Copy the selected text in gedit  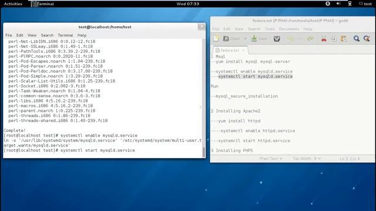pyautogui.click(x=334, y=39)
